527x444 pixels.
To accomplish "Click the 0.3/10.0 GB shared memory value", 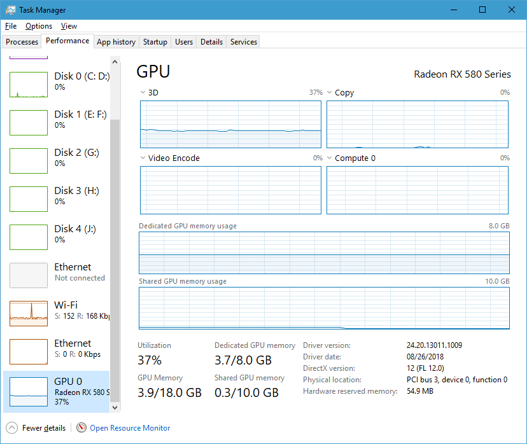I will [247, 392].
